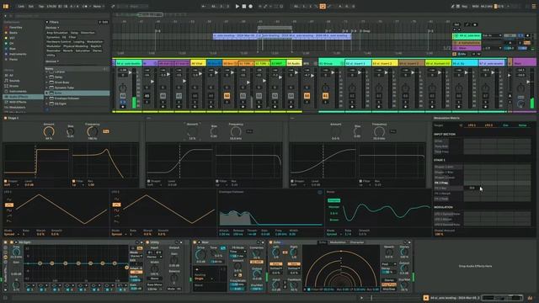Select the square waveform icon in LFO 1
The image size is (539, 303).
point(9,210)
